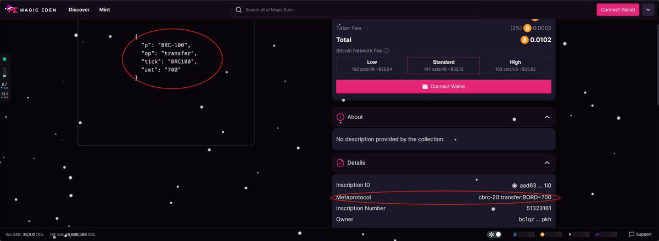Click the No description provided text
The height and width of the screenshot is (241, 659).
pos(390,139)
